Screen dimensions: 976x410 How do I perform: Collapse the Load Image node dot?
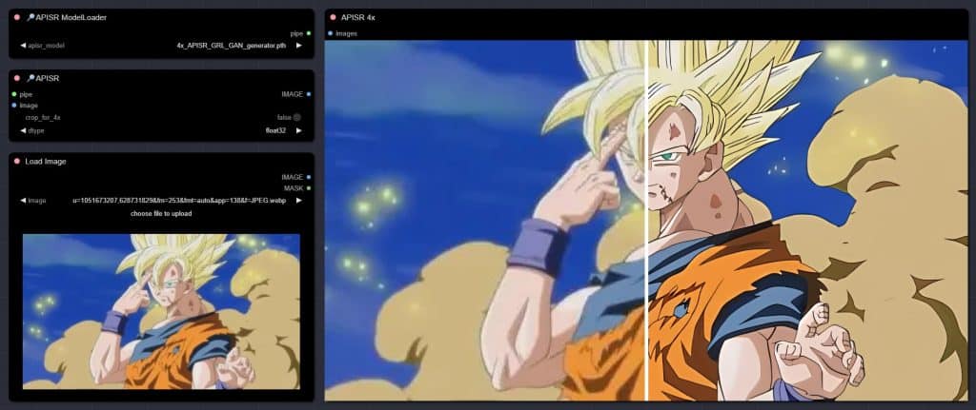coord(17,161)
